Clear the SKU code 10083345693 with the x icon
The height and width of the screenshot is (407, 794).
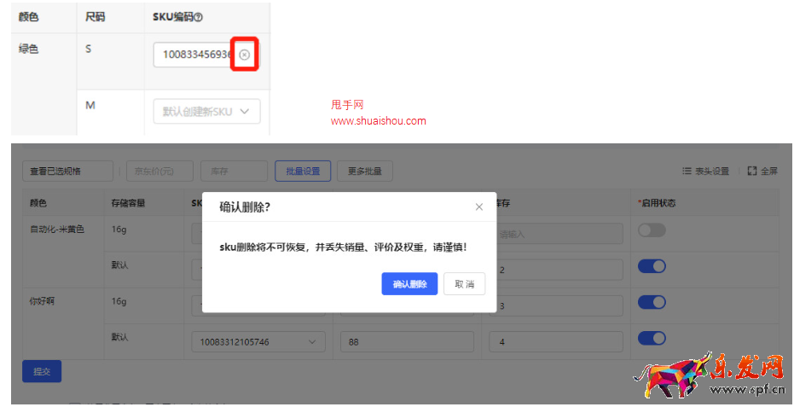[245, 55]
